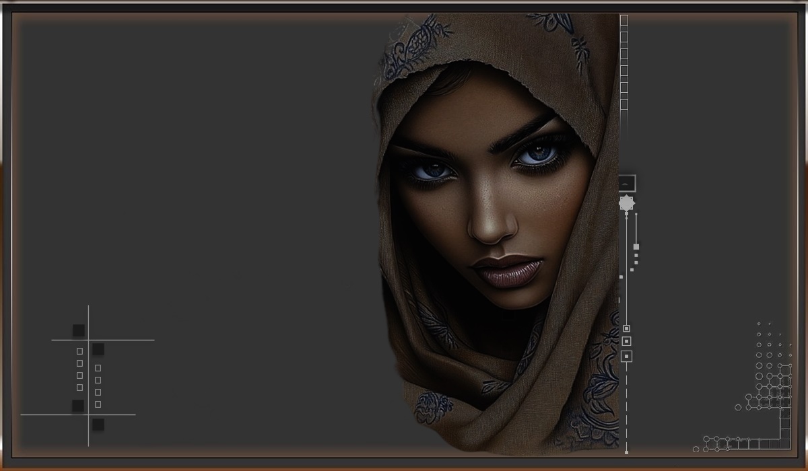808x471 pixels.
Task: Click the eight-pointed star shape
Action: tap(626, 203)
